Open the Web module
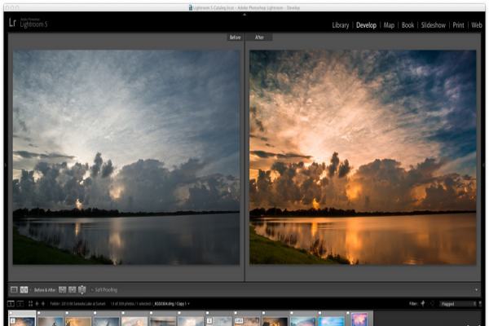The height and width of the screenshot is (326, 489). click(477, 25)
